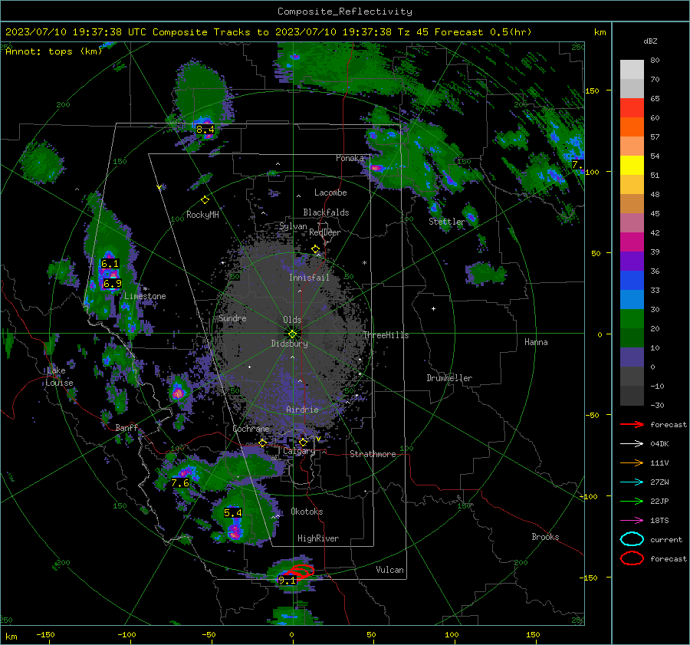690x645 pixels.
Task: Click the Calgary city label
Action: pos(299,451)
